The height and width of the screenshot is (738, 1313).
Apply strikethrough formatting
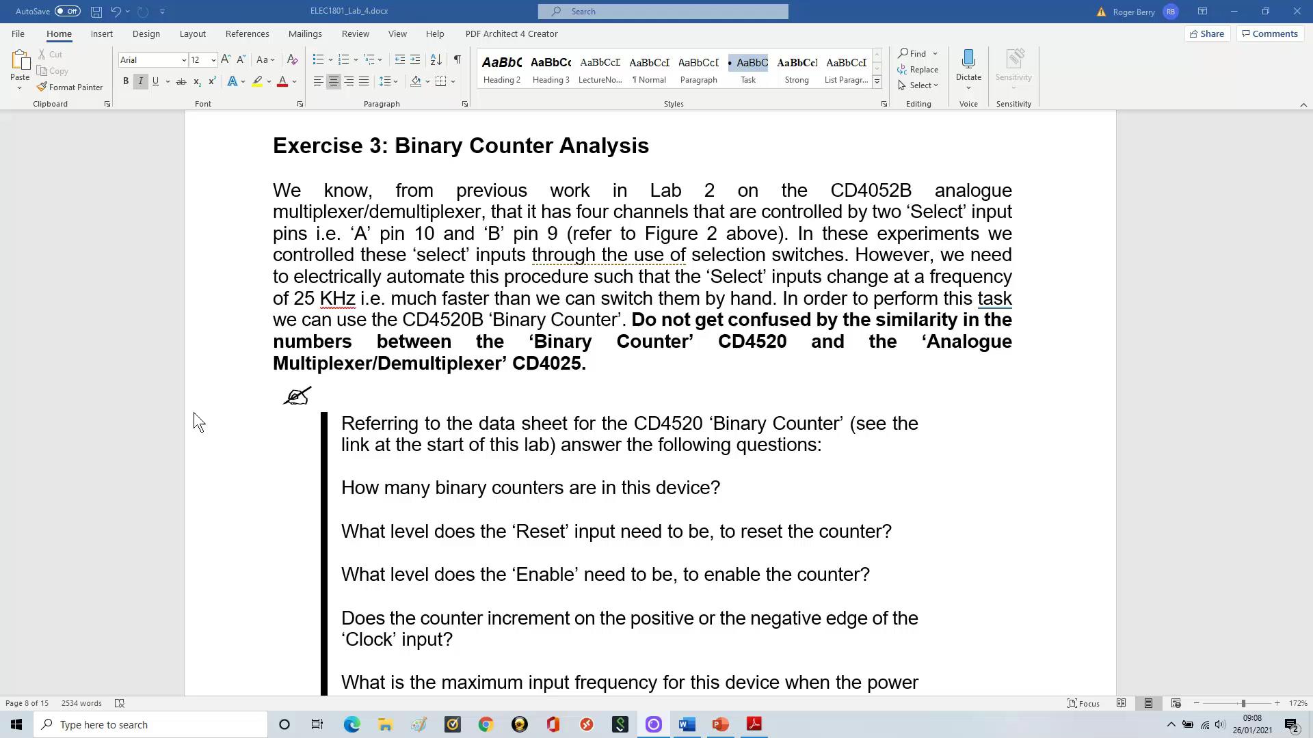click(x=181, y=81)
